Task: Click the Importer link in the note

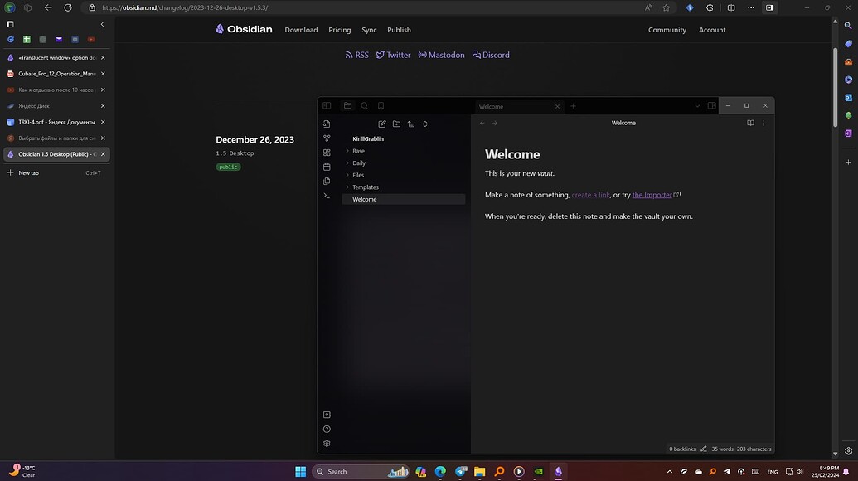Action: 654,195
